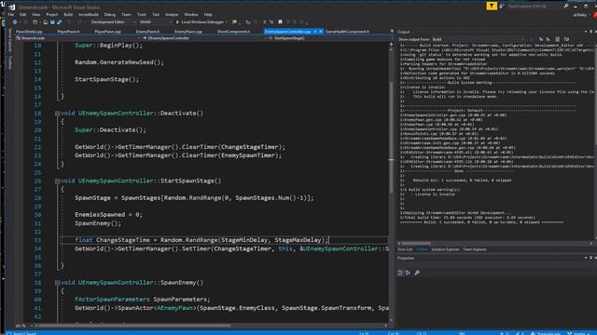Click the Clear All output icon

(558, 39)
